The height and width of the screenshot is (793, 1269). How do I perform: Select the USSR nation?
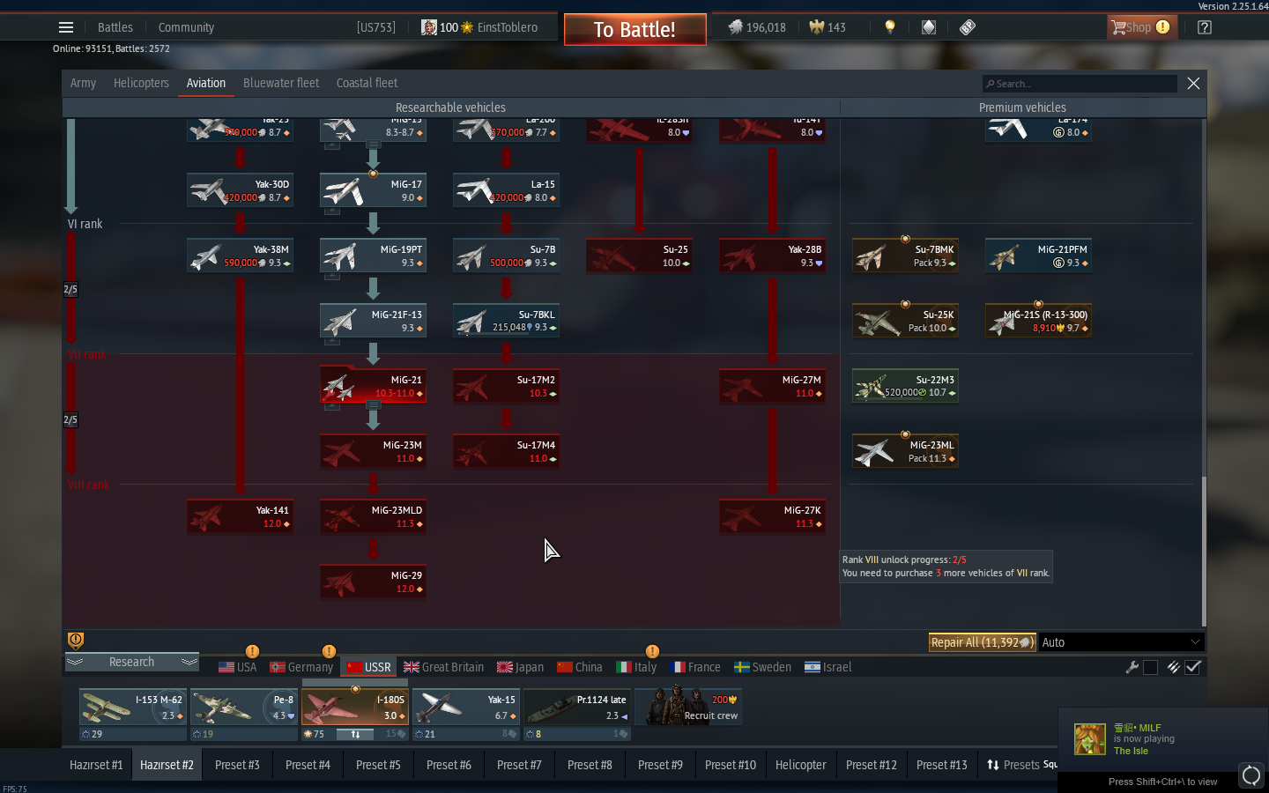click(368, 667)
